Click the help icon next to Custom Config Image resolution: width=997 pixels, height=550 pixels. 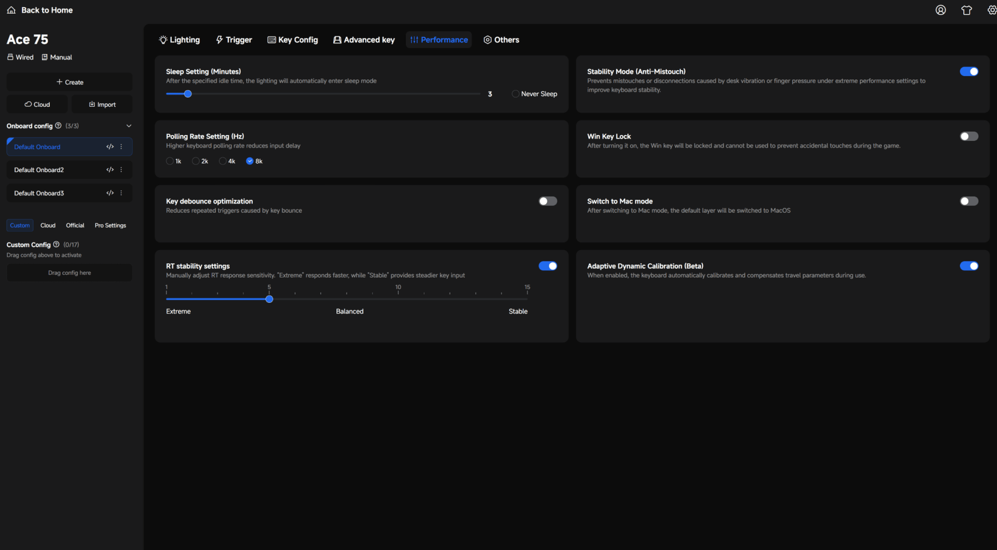point(56,244)
